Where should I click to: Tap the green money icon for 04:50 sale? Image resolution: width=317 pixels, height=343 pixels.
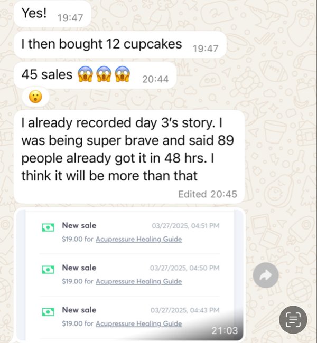[x=48, y=270]
